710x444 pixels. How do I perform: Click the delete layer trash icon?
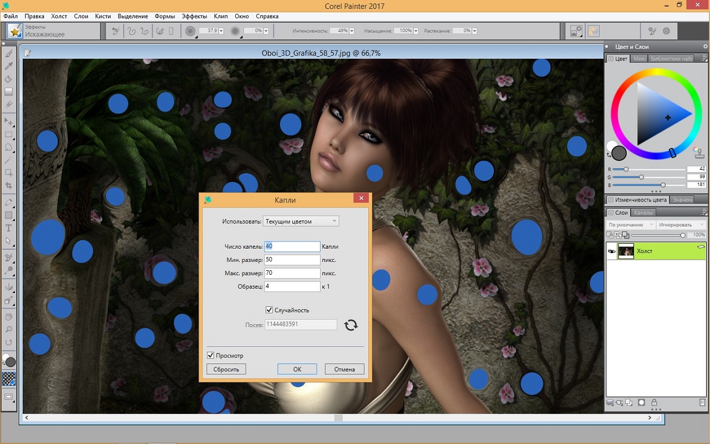tap(702, 402)
